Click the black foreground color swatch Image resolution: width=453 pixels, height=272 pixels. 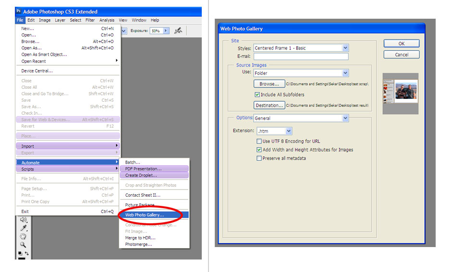click(22, 258)
